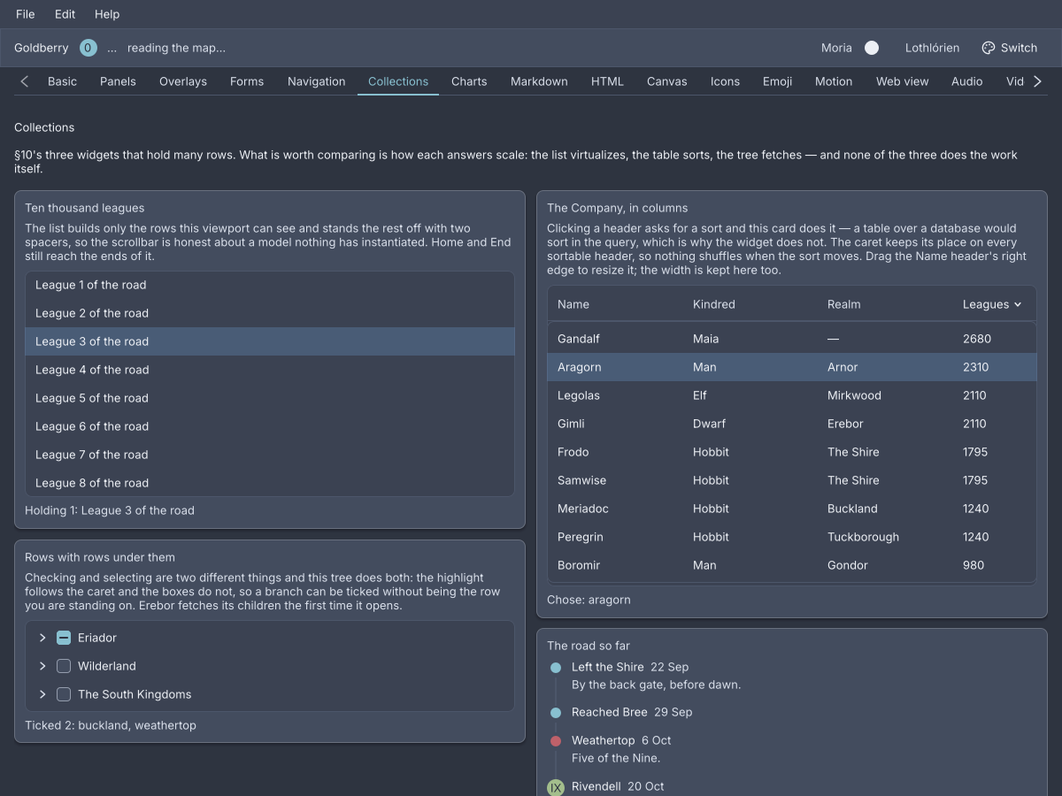Select the Peregrin table row
Screen dimensions: 1062x796
pyautogui.click(x=792, y=537)
